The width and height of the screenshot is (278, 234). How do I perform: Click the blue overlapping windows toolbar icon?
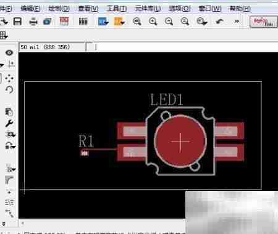click(48, 22)
